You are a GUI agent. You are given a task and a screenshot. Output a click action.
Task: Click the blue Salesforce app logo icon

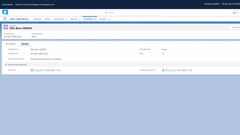5,12
